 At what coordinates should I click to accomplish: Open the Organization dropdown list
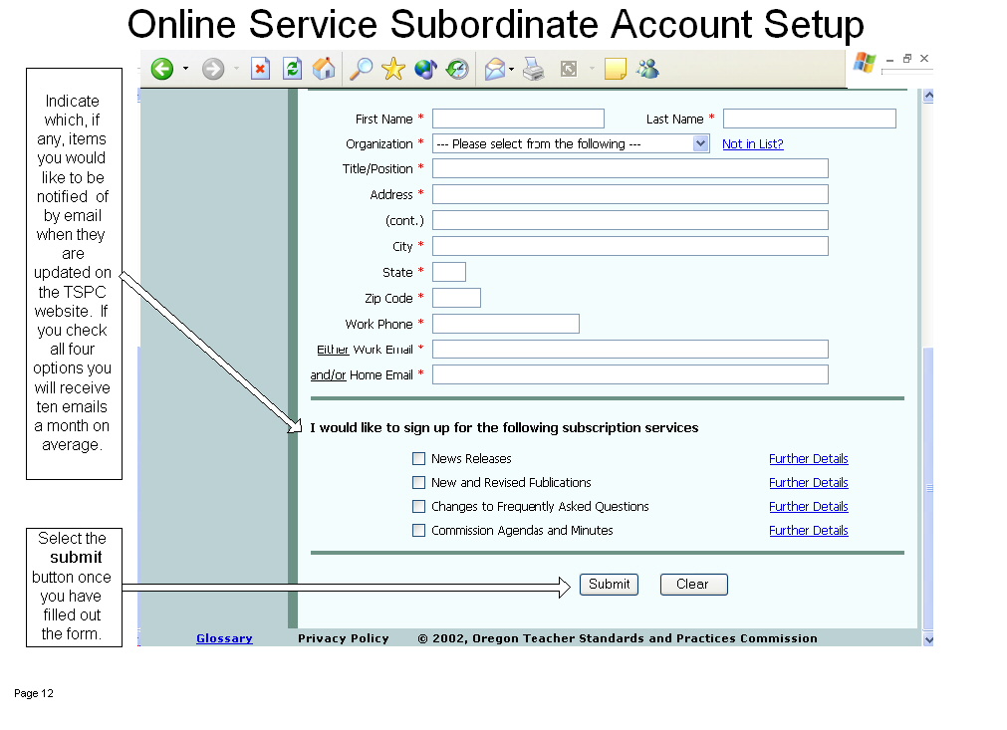[700, 143]
